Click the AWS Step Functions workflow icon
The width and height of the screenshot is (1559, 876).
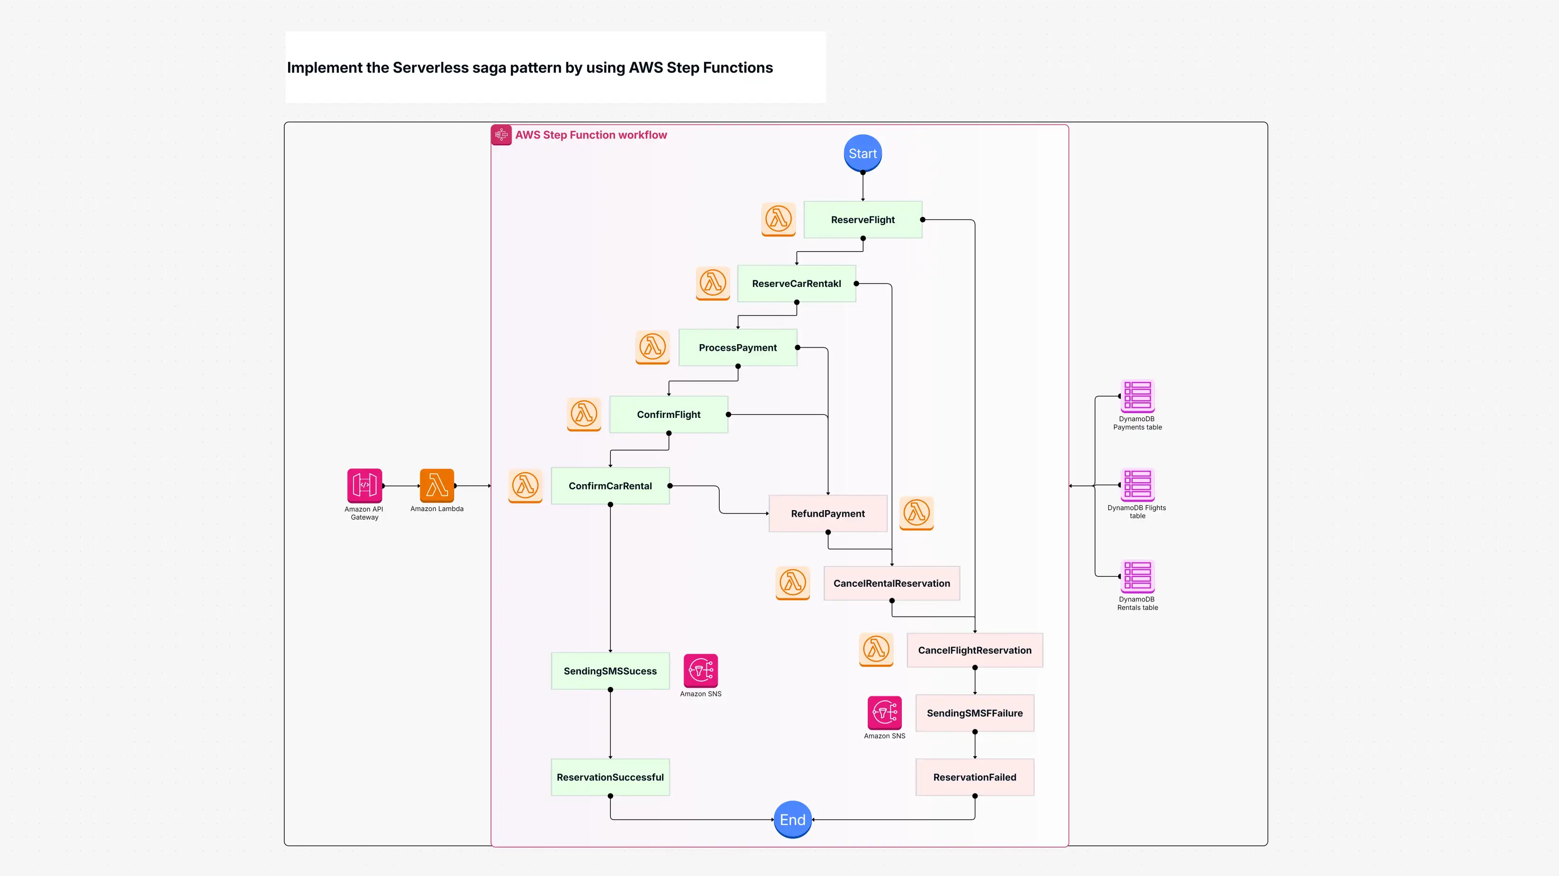(x=501, y=135)
